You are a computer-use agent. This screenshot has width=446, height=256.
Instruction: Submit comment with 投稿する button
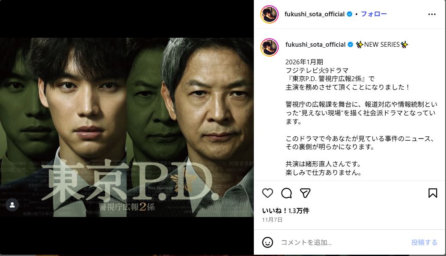coord(424,242)
